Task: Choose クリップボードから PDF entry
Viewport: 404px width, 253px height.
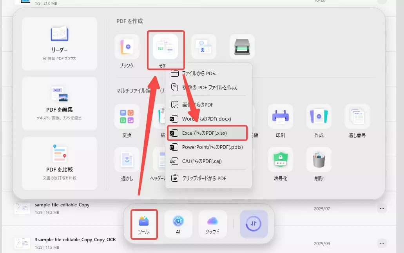Action: click(x=208, y=178)
